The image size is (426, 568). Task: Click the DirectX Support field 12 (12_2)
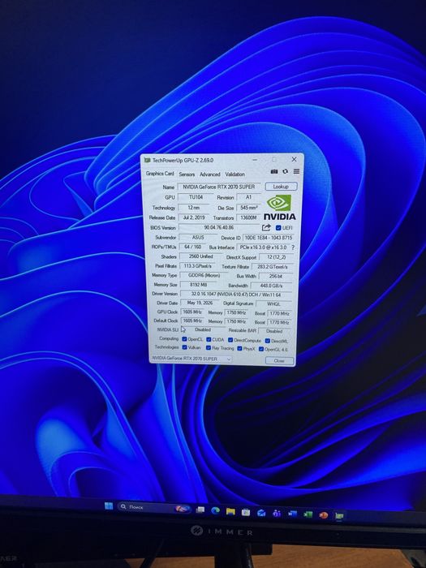click(275, 257)
